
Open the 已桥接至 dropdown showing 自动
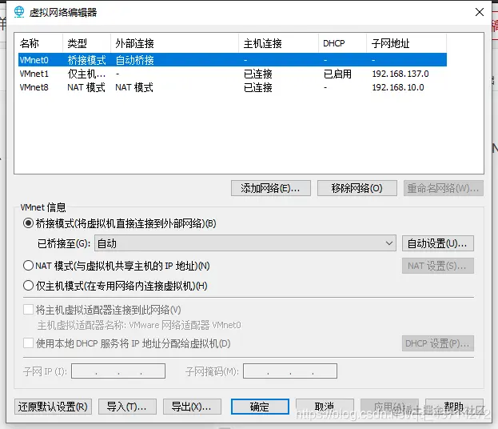click(245, 243)
